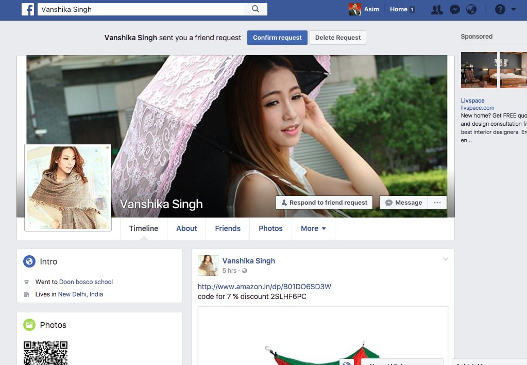Click Vanshika Singh name on cover photo
Image resolution: width=527 pixels, height=365 pixels.
pyautogui.click(x=161, y=204)
